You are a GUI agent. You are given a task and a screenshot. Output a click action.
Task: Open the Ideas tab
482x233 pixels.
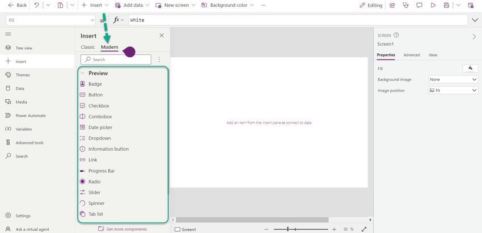[x=433, y=55]
